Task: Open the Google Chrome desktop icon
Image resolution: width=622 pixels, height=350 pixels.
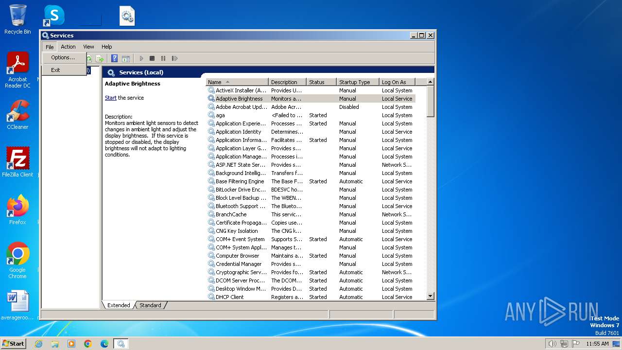Action: [17, 261]
